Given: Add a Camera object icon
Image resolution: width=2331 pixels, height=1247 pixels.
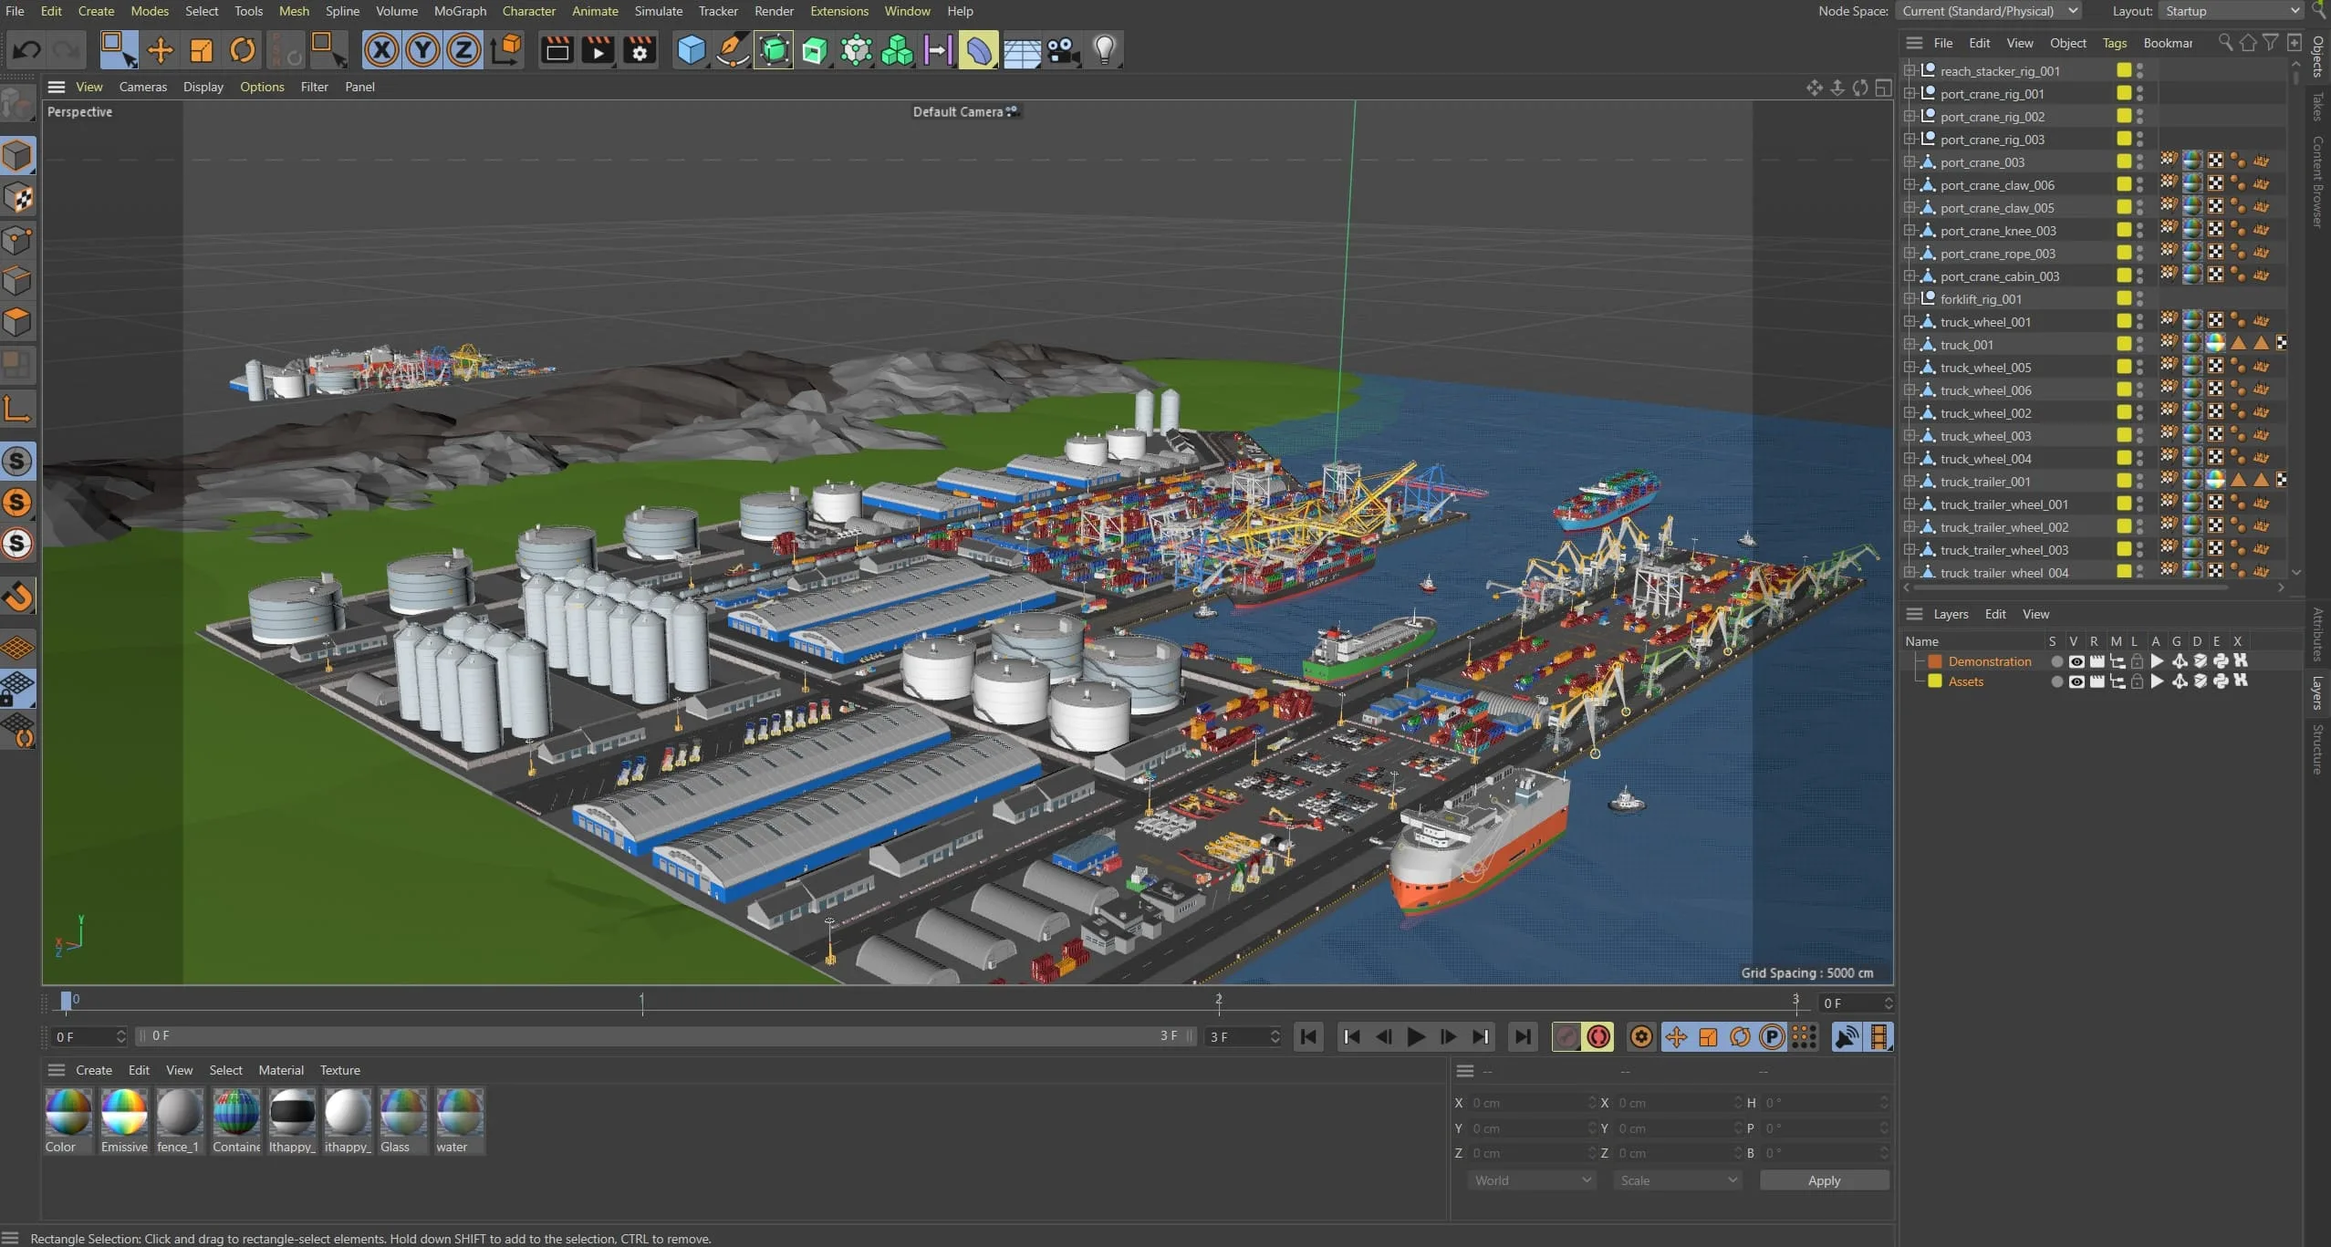Looking at the screenshot, I should pos(1063,50).
